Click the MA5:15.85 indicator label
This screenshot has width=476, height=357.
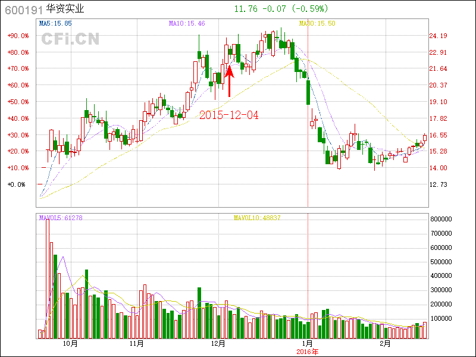click(55, 23)
